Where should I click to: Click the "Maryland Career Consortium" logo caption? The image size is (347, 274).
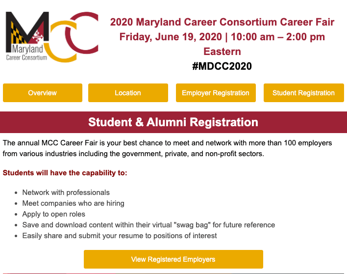point(26,53)
